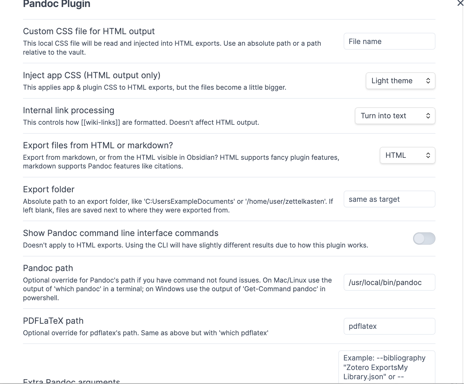Toggle Show Pandoc command line interface commands
This screenshot has width=464, height=384.
click(424, 239)
